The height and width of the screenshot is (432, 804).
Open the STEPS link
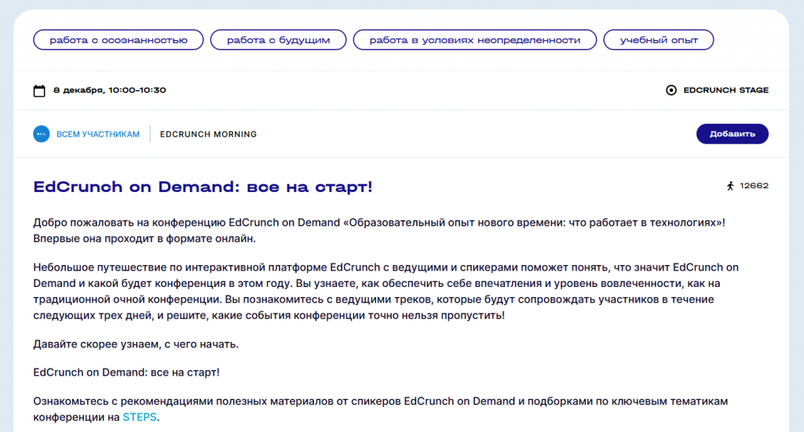pos(140,417)
